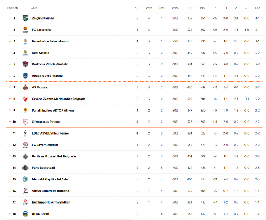
Task: Open Anadolu Efes Istanbul team page
Action: (x=48, y=76)
